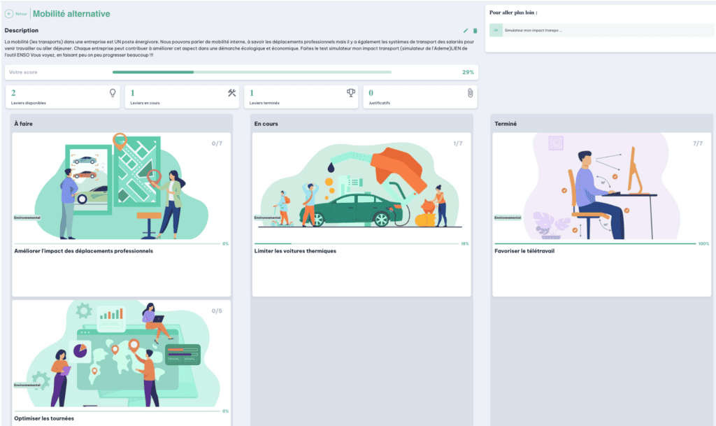Open the Simulateur mon impact transport link
The width and height of the screenshot is (716, 426).
[533, 31]
